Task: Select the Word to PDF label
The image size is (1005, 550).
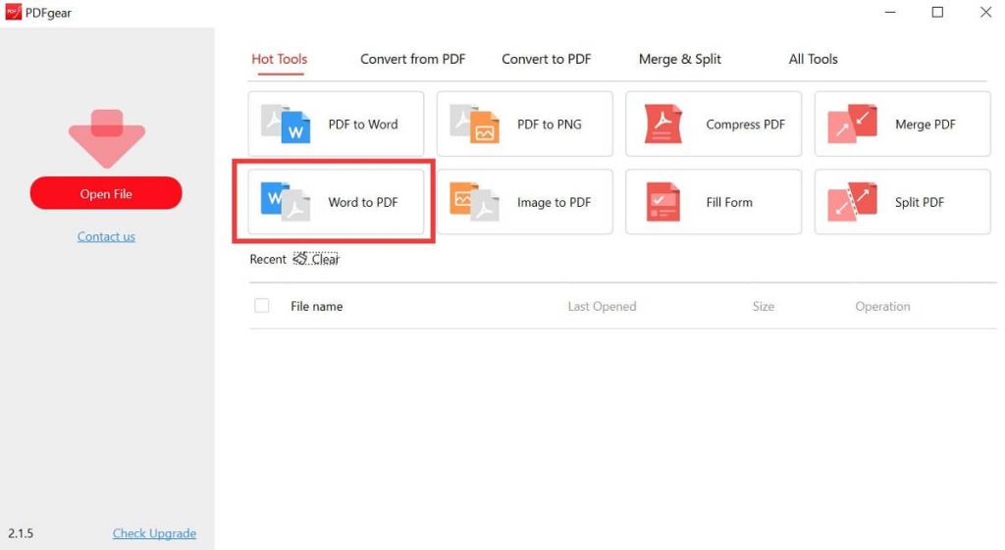Action: coord(363,202)
